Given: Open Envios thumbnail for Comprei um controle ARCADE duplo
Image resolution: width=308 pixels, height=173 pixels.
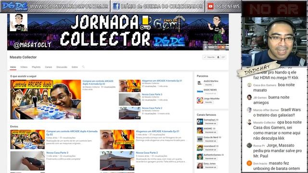Looking at the screenshot, I should tap(27, 139).
